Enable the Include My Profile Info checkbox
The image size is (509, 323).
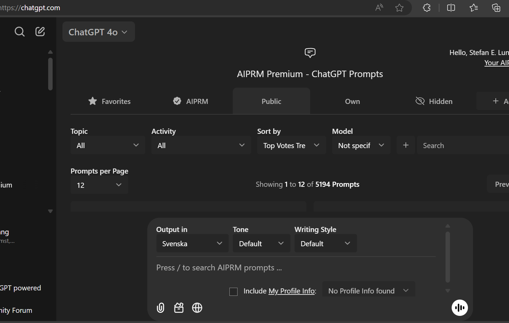tap(233, 291)
